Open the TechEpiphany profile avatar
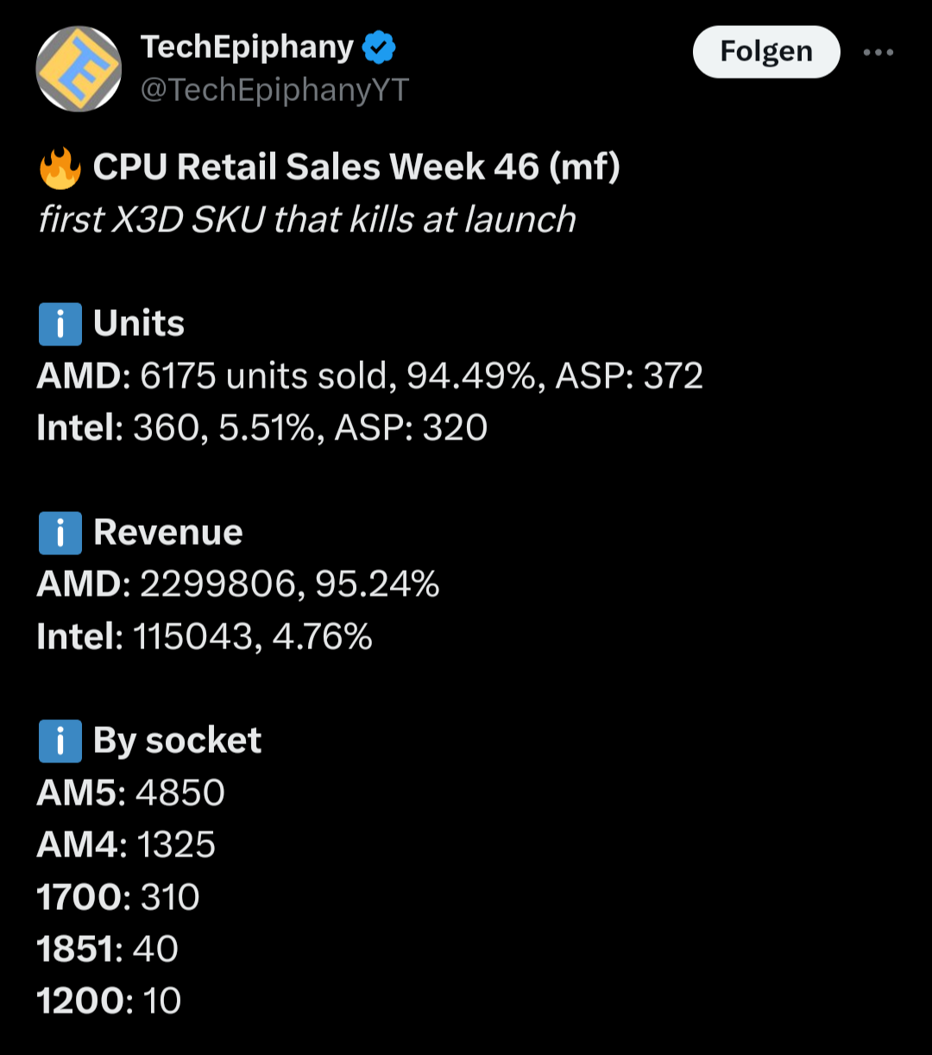The image size is (932, 1055). click(79, 69)
